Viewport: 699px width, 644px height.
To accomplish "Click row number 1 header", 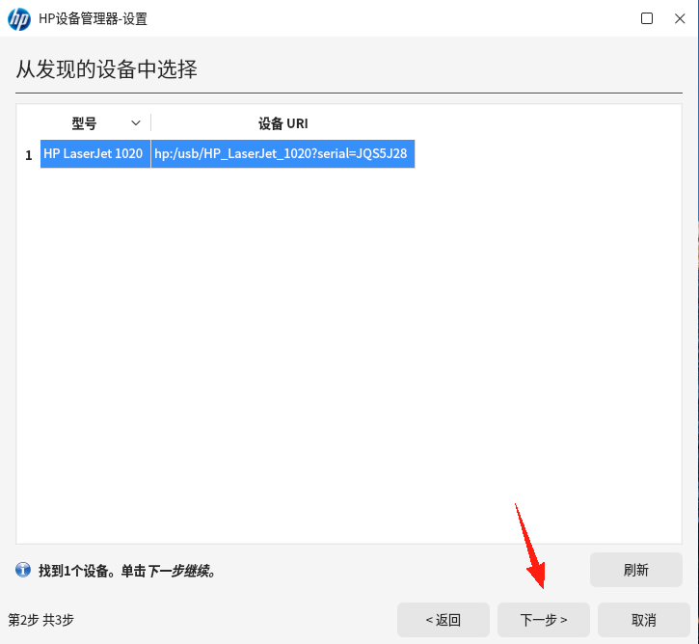I will click(29, 154).
